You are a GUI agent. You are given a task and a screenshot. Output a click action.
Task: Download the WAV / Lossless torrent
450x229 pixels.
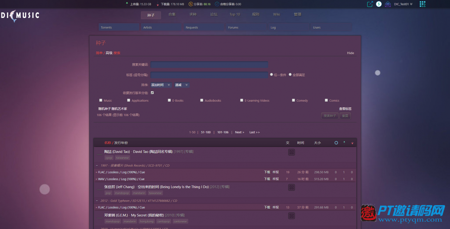tap(267, 179)
